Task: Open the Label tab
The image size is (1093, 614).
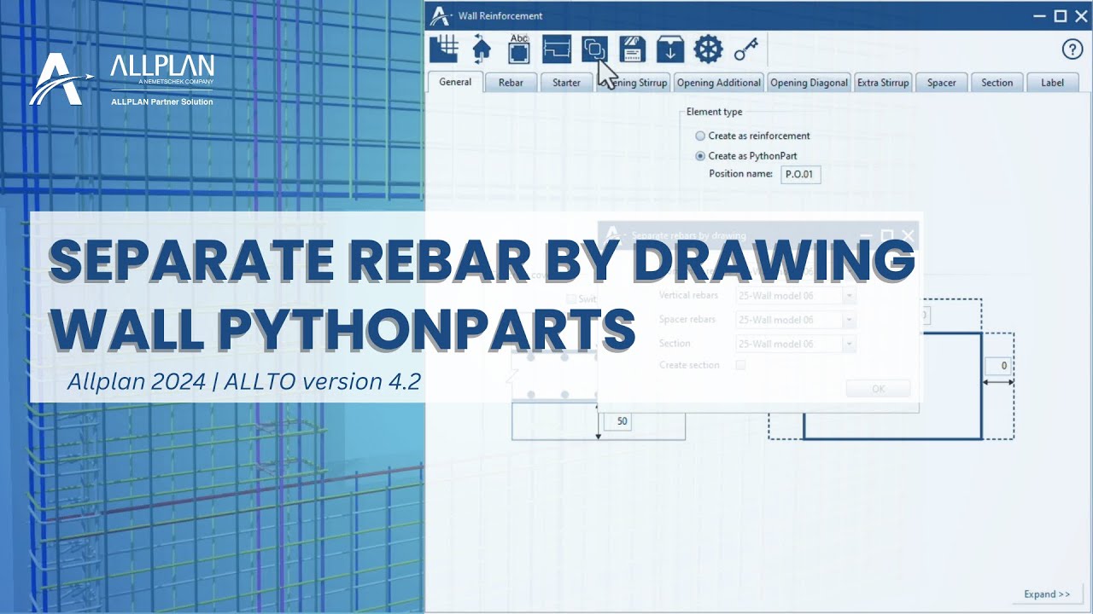Action: (x=1052, y=83)
